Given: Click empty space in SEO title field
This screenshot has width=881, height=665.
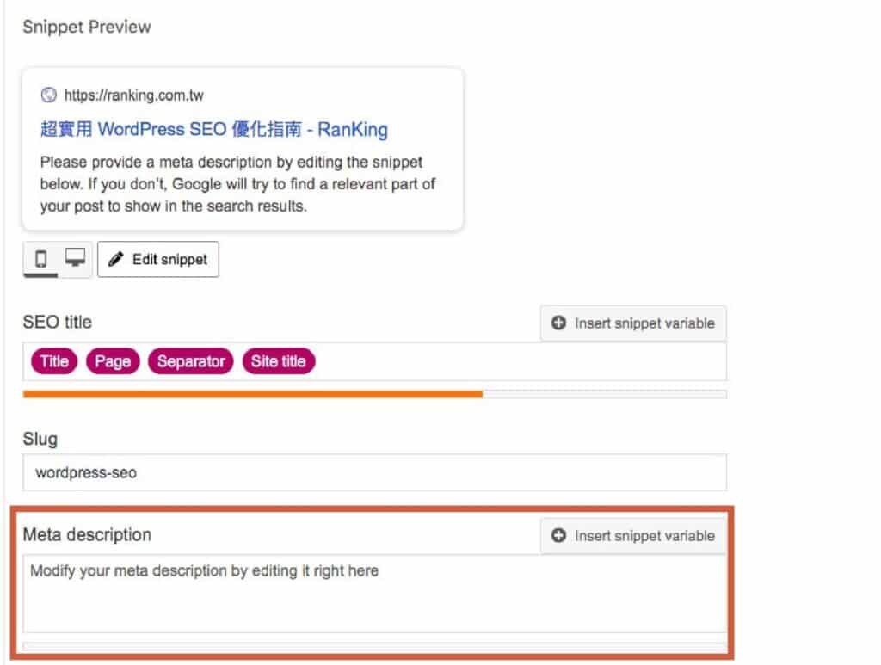Looking at the screenshot, I should [x=516, y=361].
